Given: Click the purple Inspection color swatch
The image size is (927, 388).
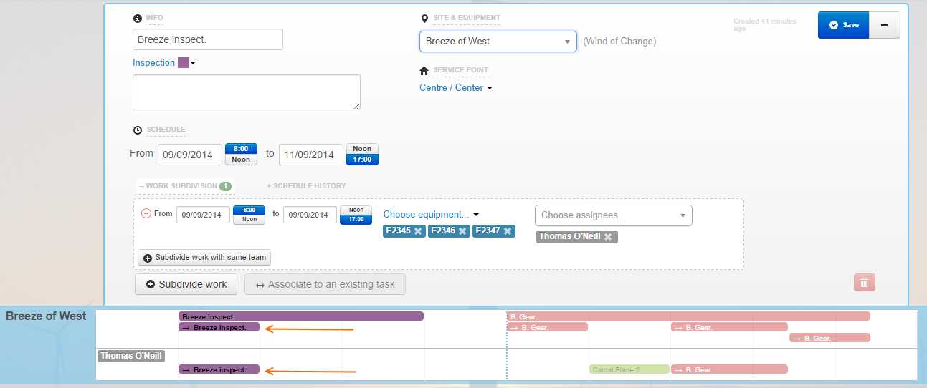Looking at the screenshot, I should (184, 63).
